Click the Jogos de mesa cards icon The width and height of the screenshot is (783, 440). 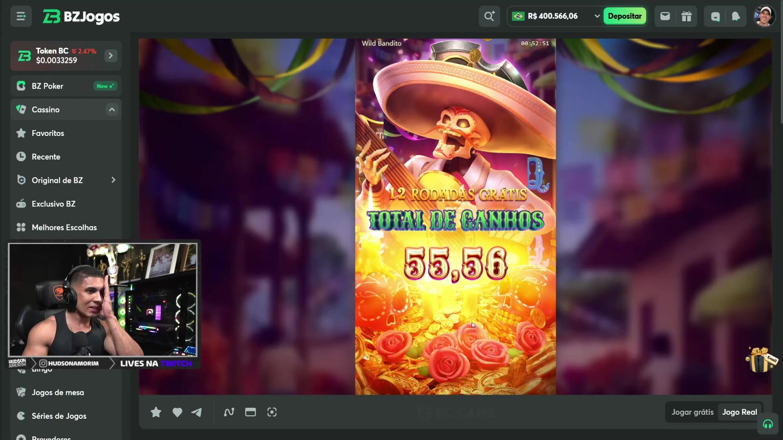tap(21, 392)
